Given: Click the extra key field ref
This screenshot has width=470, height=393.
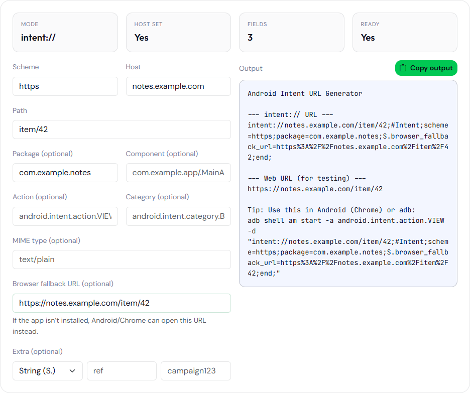Looking at the screenshot, I should pyautogui.click(x=122, y=371).
